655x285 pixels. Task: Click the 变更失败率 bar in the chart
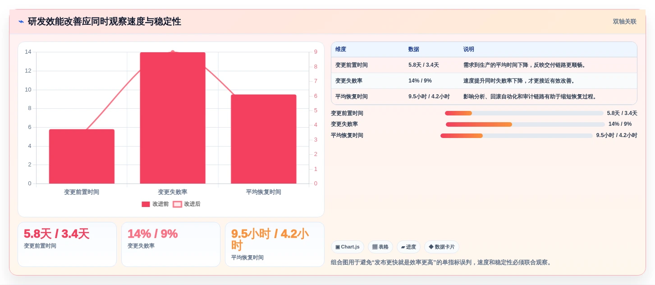(x=173, y=118)
